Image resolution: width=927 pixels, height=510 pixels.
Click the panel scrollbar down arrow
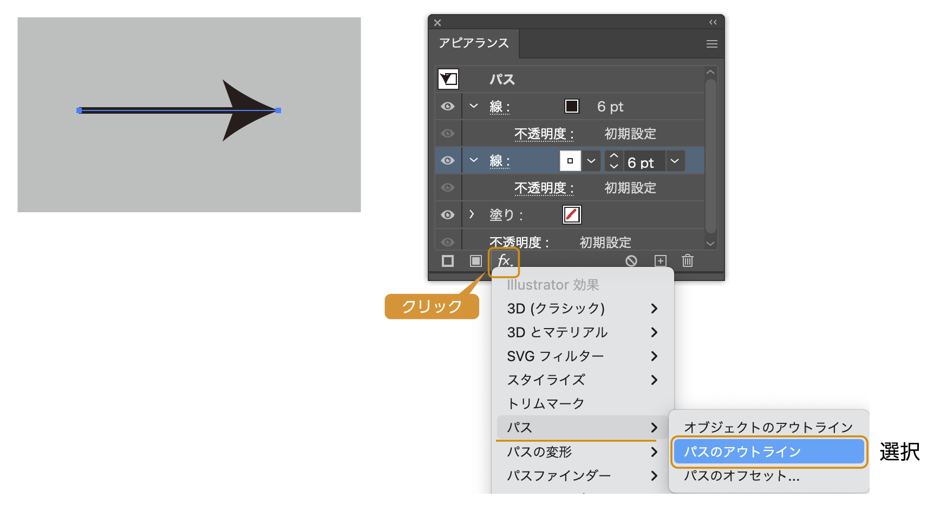[x=711, y=244]
